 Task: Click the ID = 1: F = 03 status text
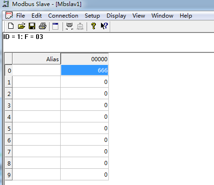(23, 37)
